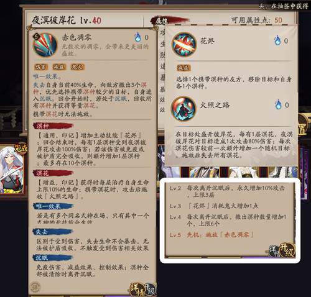Click the blue ghost-fire icon beside 赤色凋零

pyautogui.click(x=137, y=37)
